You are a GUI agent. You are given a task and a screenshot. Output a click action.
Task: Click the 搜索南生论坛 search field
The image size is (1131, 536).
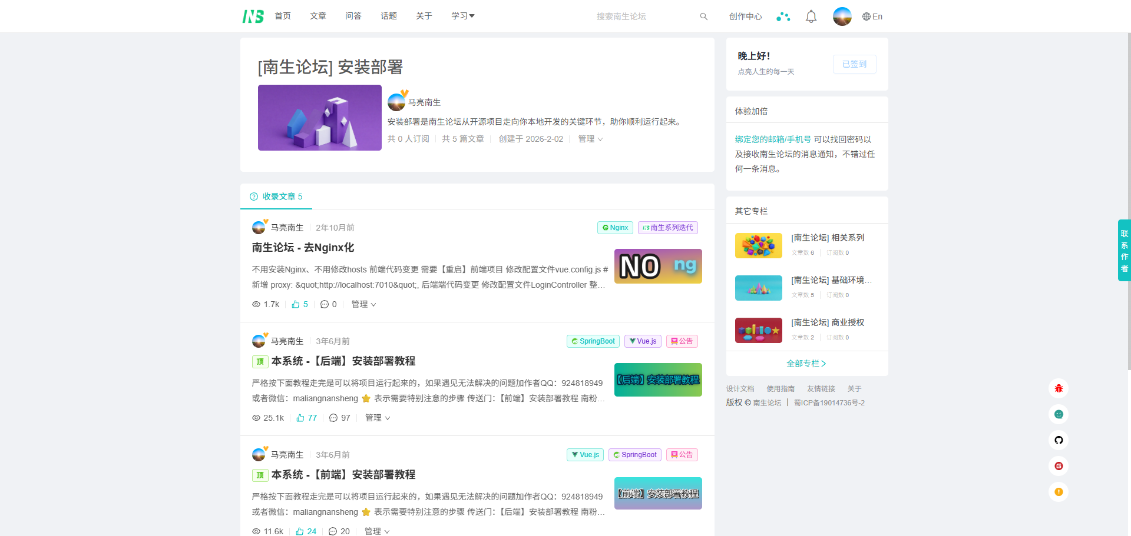pyautogui.click(x=642, y=16)
